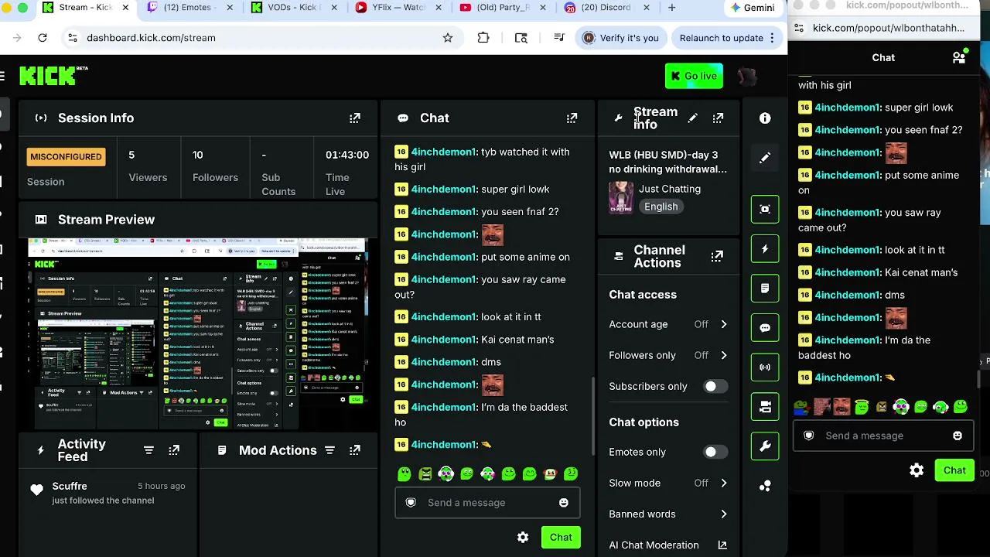
Task: Click the Stream Preview thumbnail
Action: (x=198, y=333)
